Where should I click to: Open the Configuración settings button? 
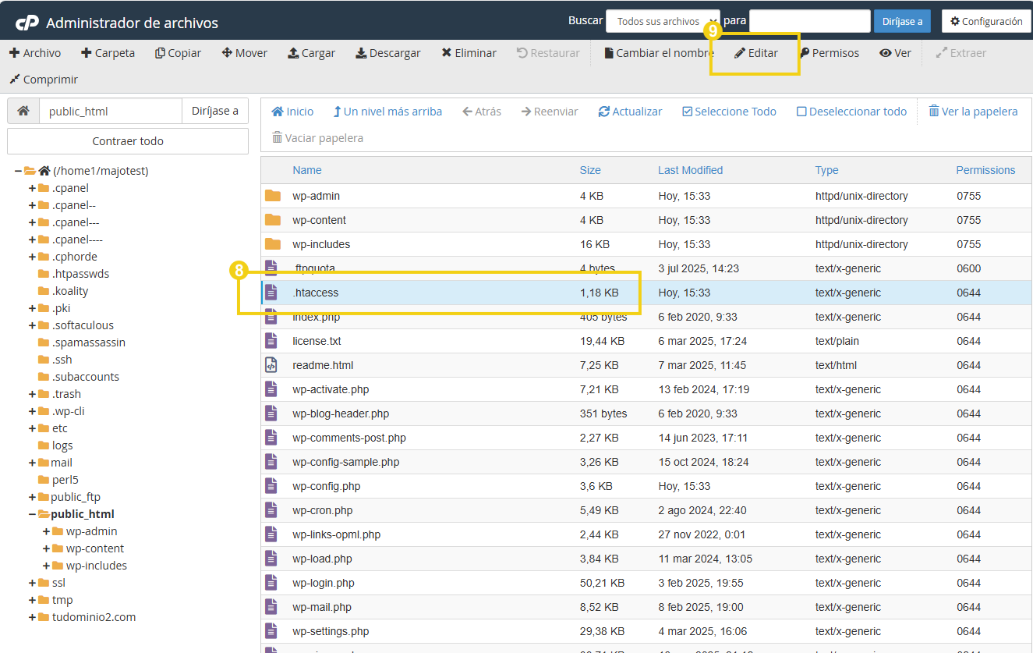[985, 21]
